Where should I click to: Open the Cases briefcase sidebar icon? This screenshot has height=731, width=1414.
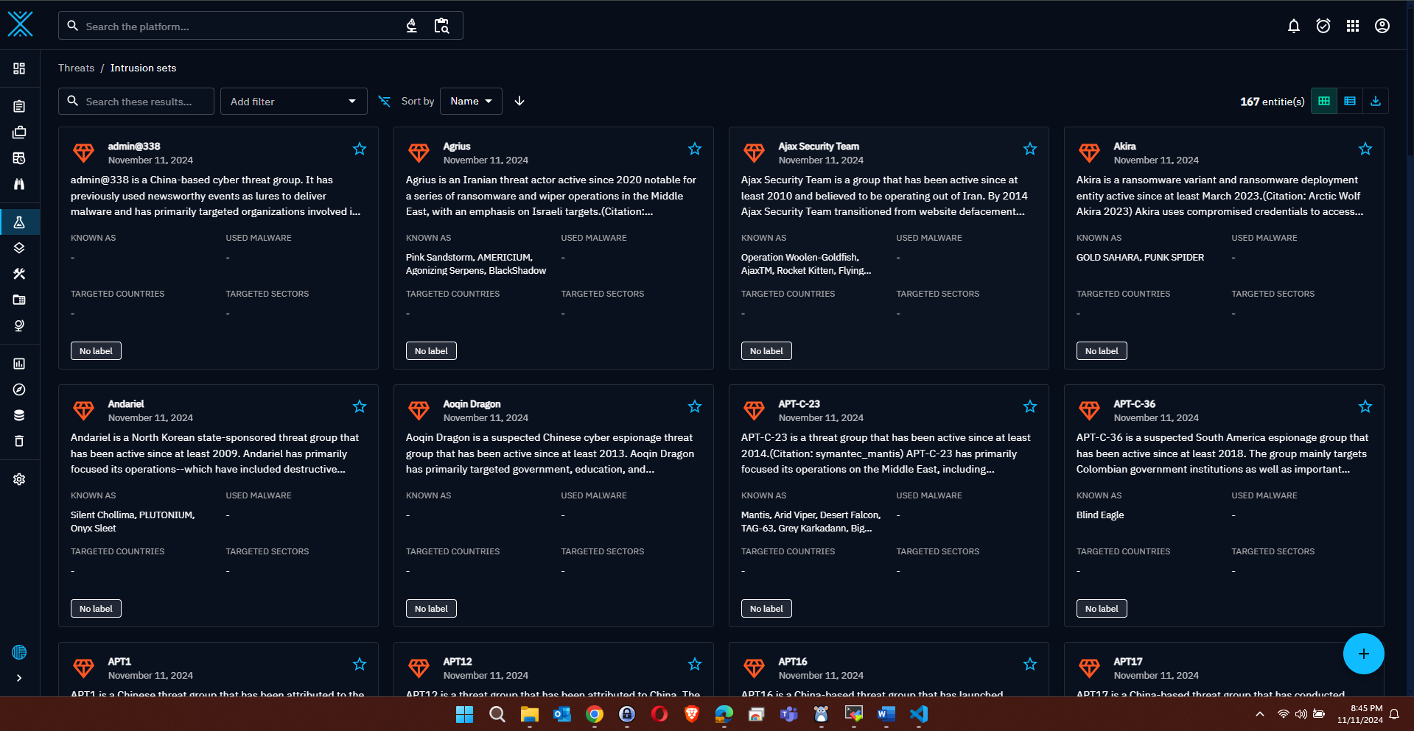19,133
